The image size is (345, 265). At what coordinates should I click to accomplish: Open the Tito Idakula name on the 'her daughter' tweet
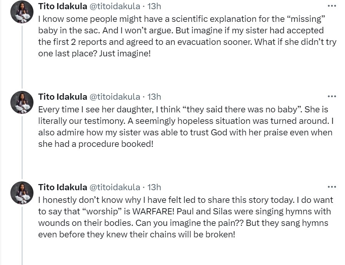pos(62,97)
